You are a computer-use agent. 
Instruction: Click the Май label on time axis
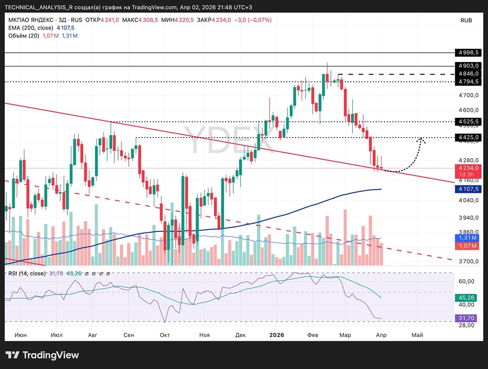[417, 335]
